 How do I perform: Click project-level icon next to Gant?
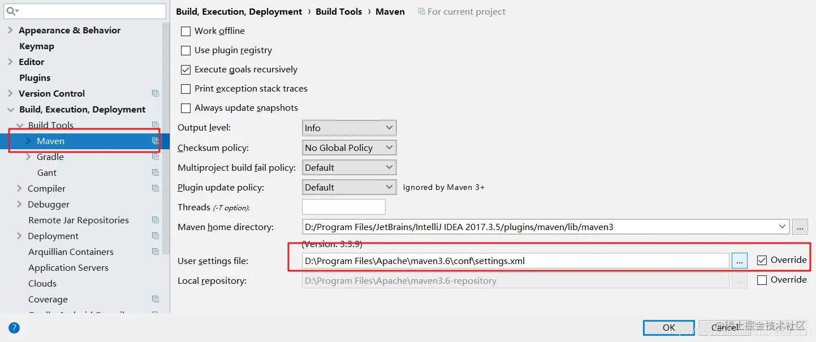(156, 172)
